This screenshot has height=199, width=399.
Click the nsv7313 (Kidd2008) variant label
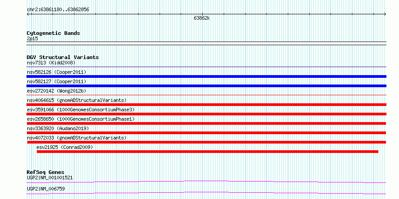click(x=51, y=63)
